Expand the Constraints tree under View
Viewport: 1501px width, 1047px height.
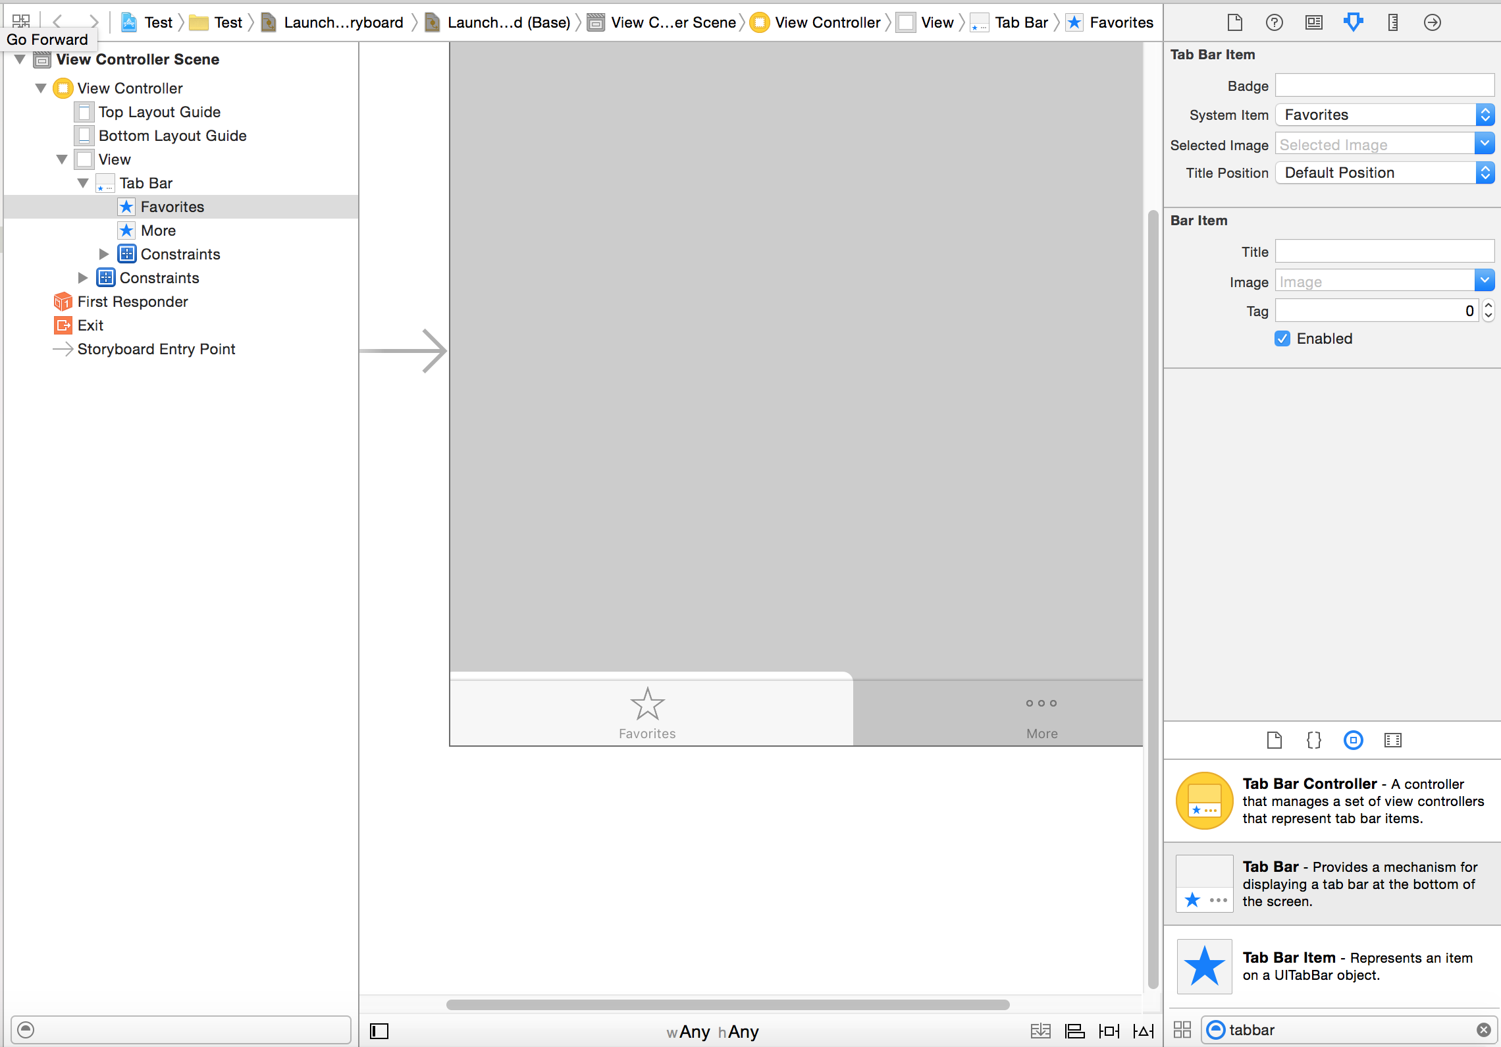(x=84, y=279)
